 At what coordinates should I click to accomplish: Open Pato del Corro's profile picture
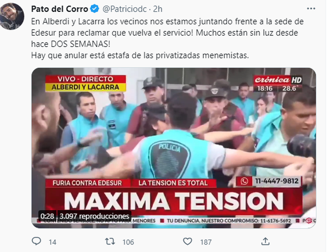click(x=12, y=16)
